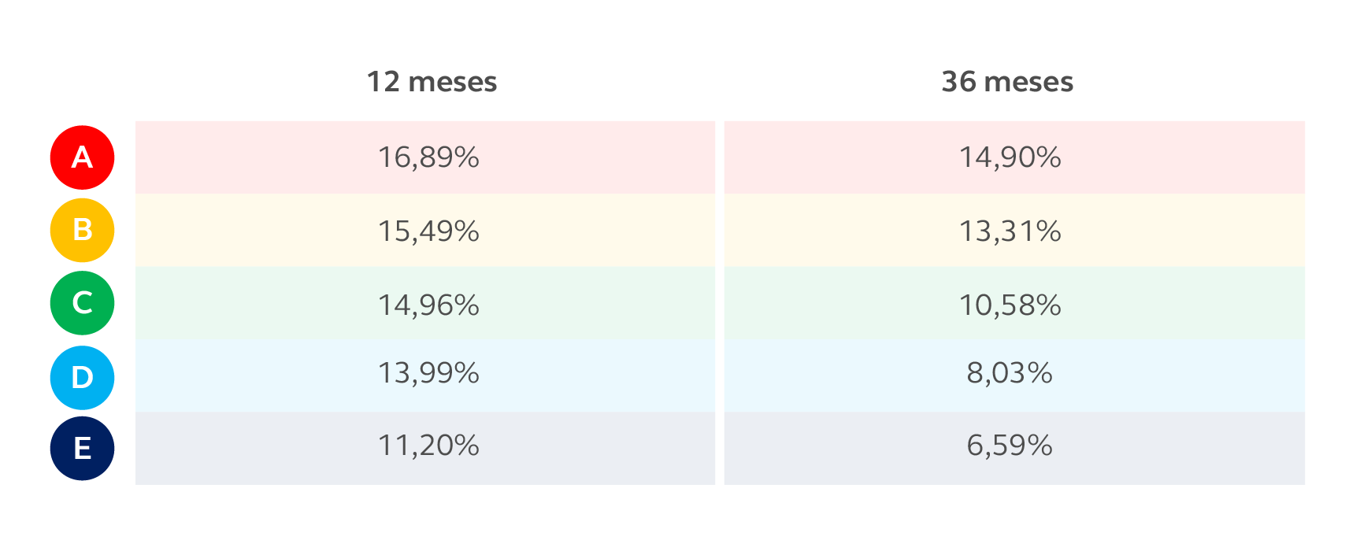Select the 36 meses column header
This screenshot has width=1360, height=540.
click(1007, 82)
